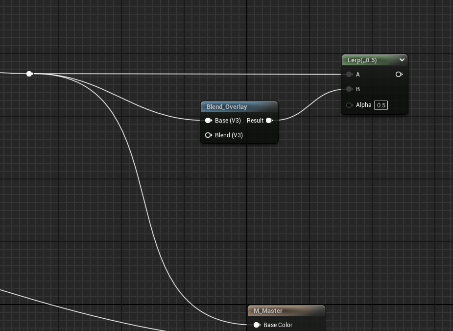Viewport: 453px width, 331px height.
Task: Click the Lerp node's A input pin
Action: pos(349,75)
